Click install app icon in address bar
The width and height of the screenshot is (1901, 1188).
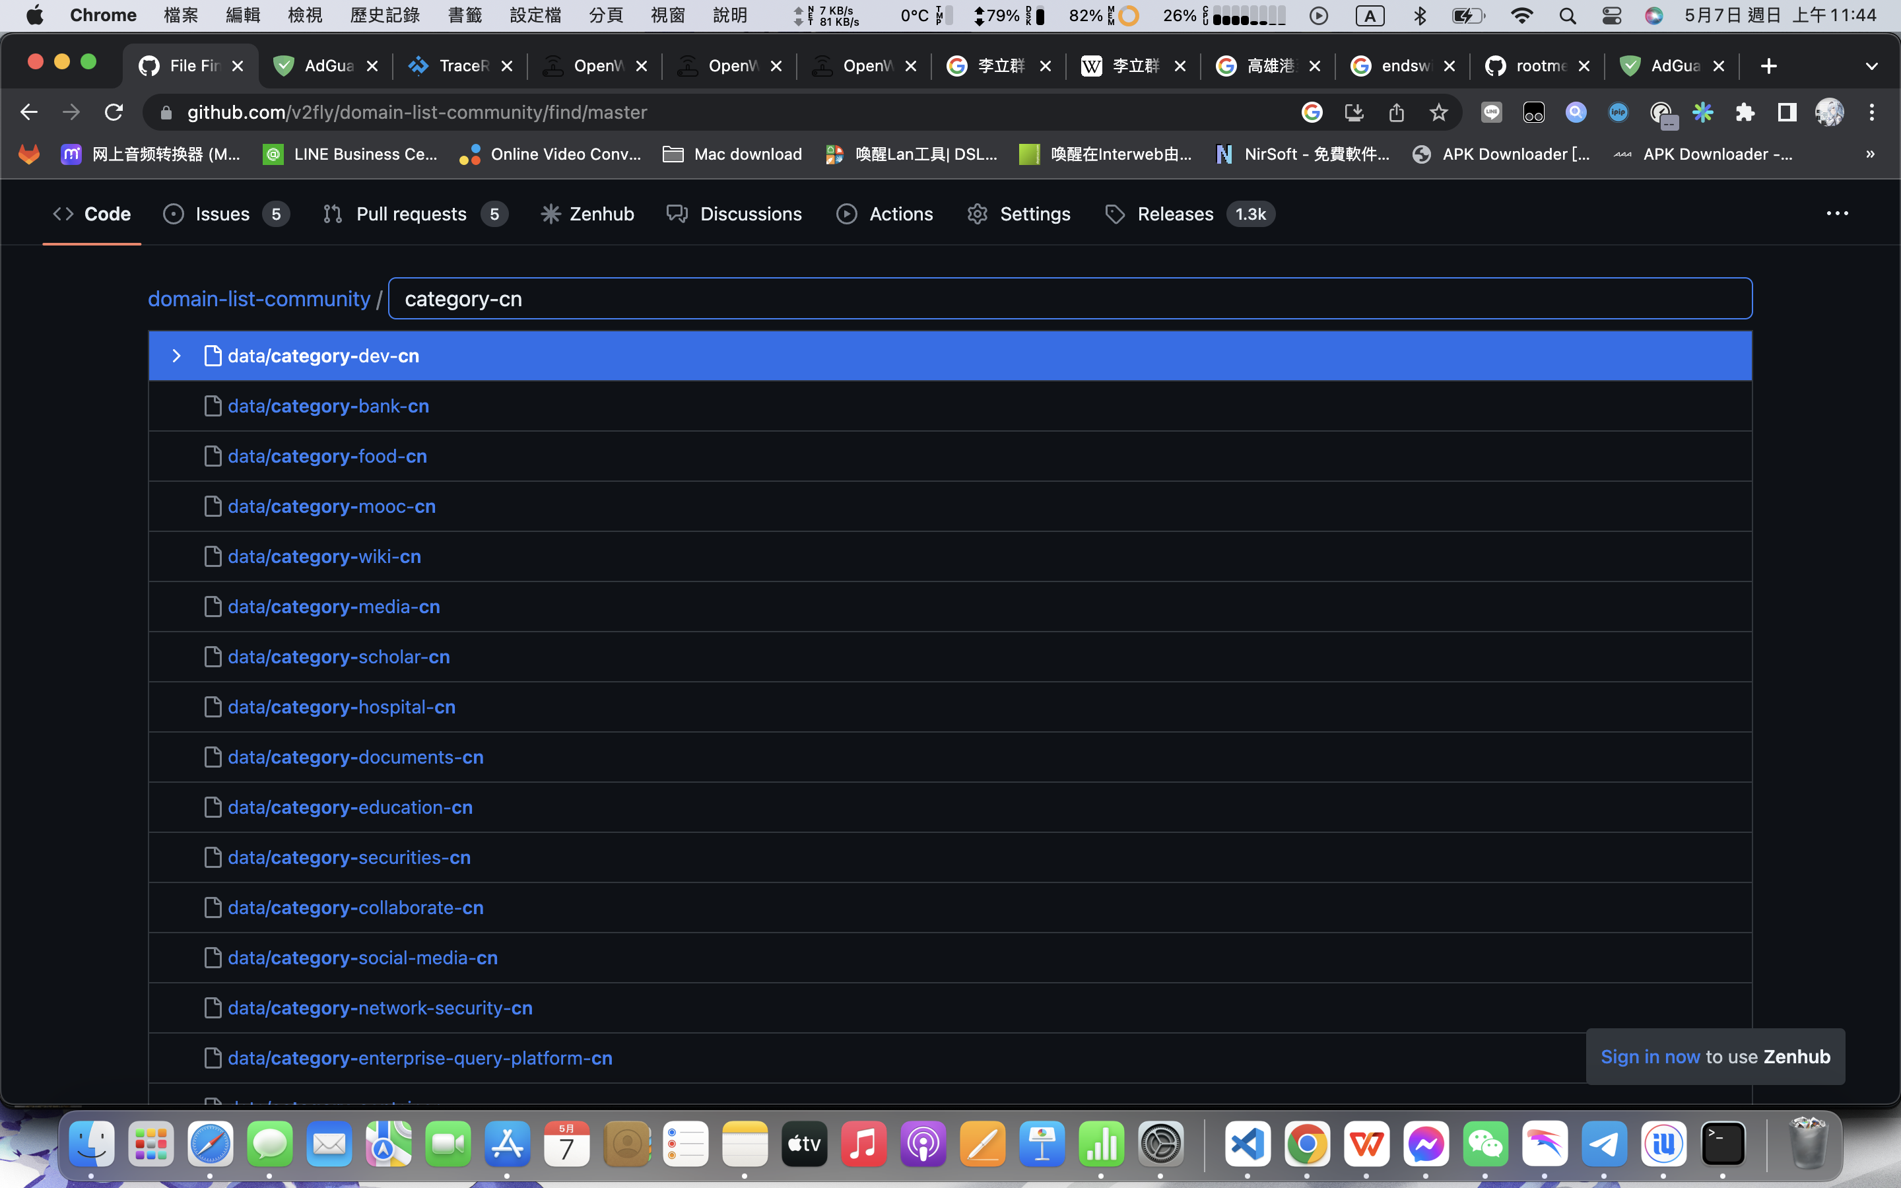pyautogui.click(x=1354, y=112)
